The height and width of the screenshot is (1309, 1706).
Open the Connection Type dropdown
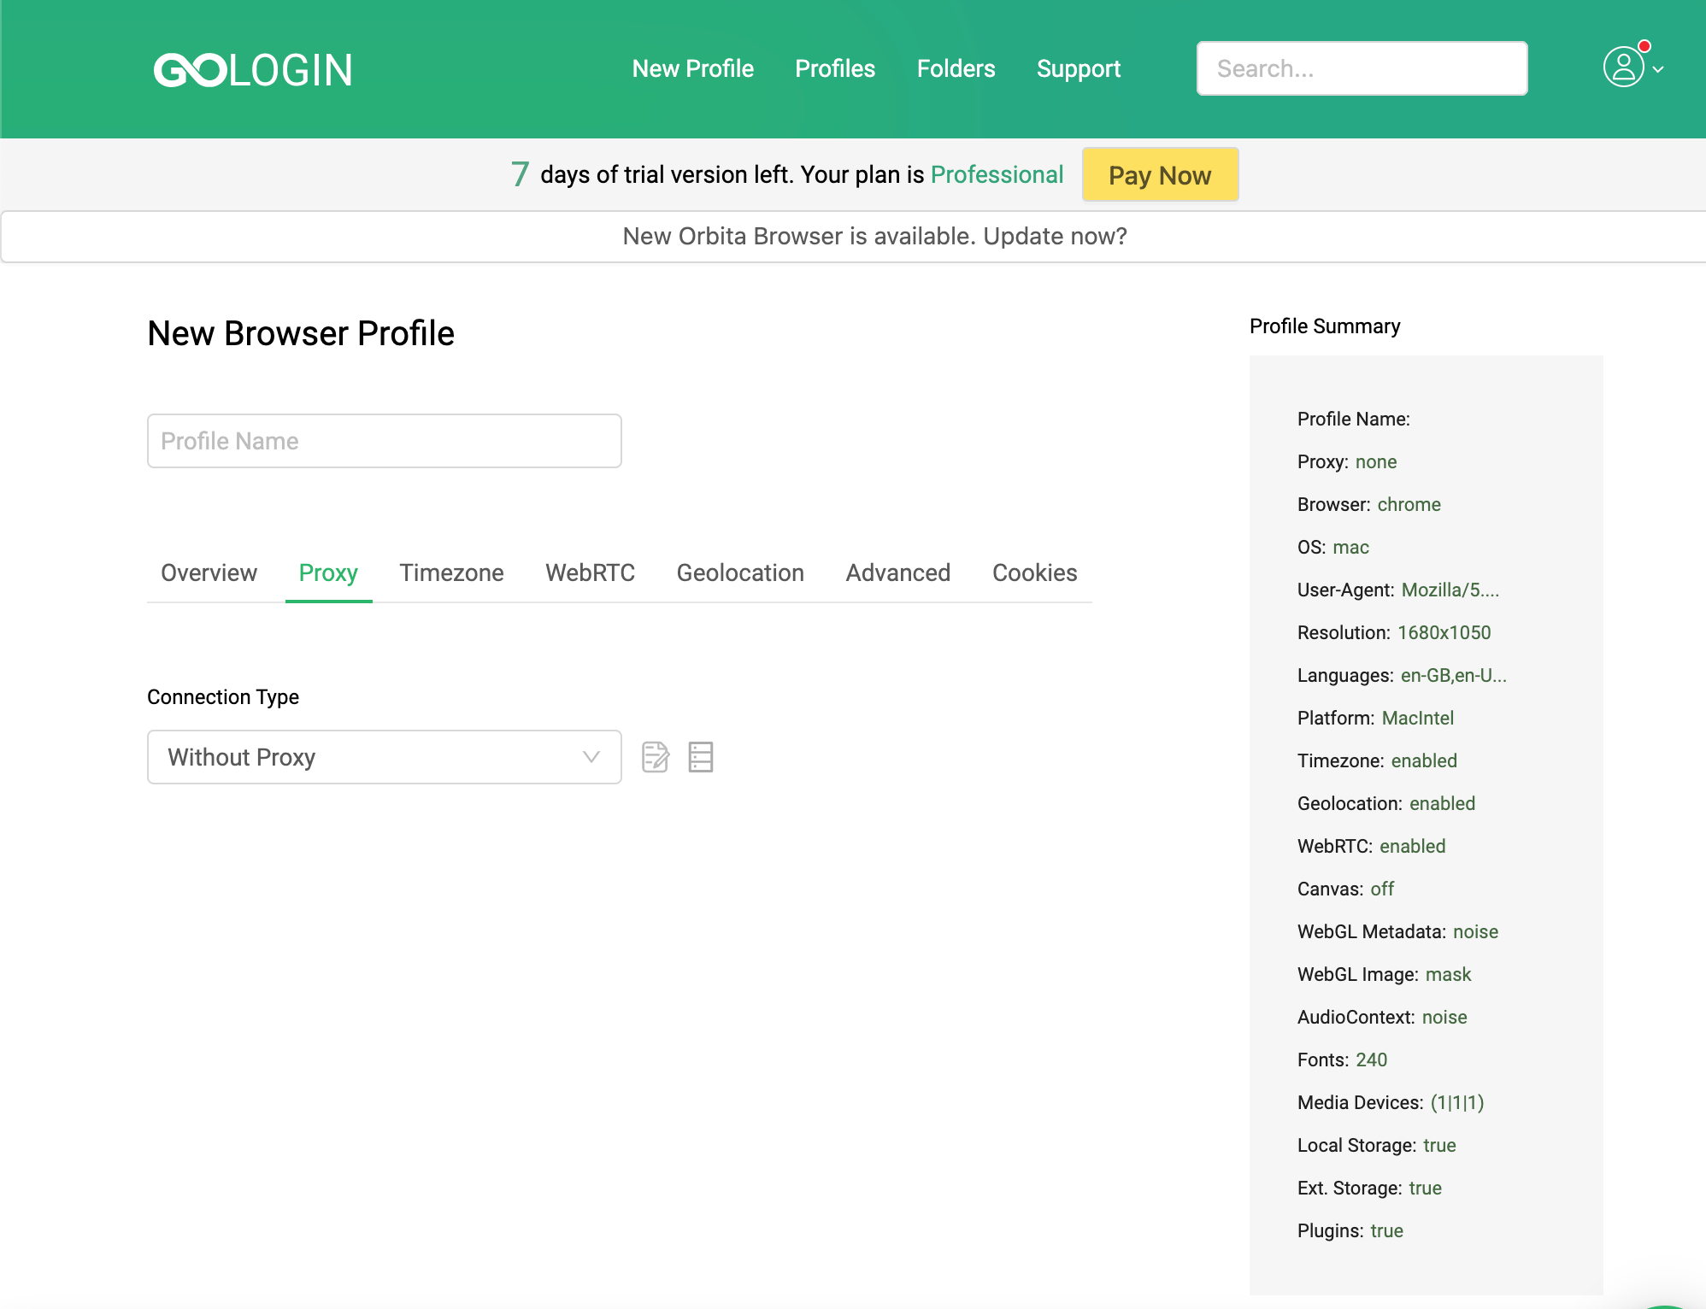pyautogui.click(x=384, y=757)
